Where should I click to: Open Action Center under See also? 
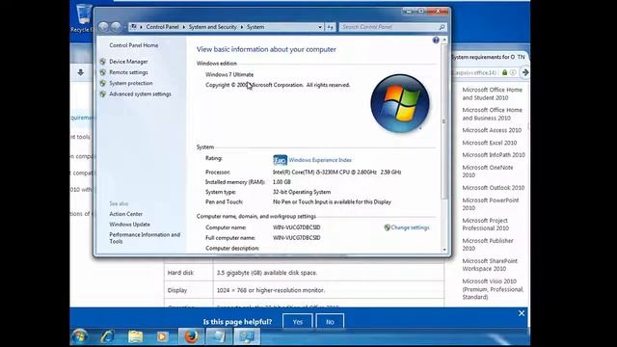126,214
